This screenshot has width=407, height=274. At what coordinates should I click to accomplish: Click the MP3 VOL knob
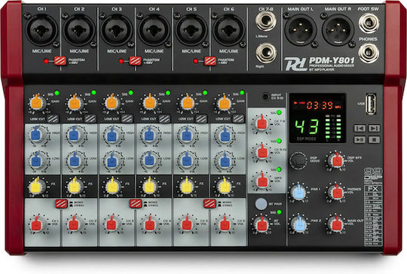[x=262, y=181]
